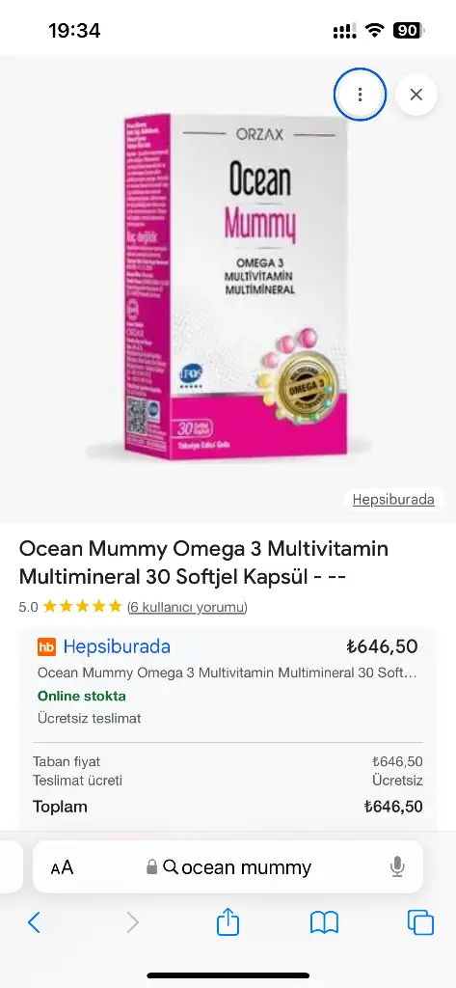This screenshot has height=988, width=456.
Task: Open the AA reader text options
Action: pyautogui.click(x=62, y=867)
